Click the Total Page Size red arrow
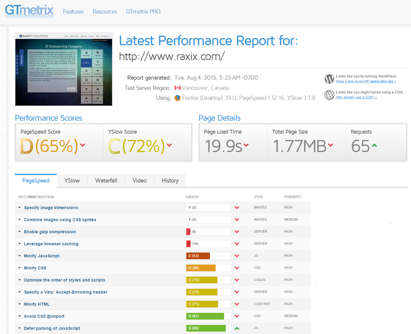Screen dimensions: 411x334 tap(331, 145)
